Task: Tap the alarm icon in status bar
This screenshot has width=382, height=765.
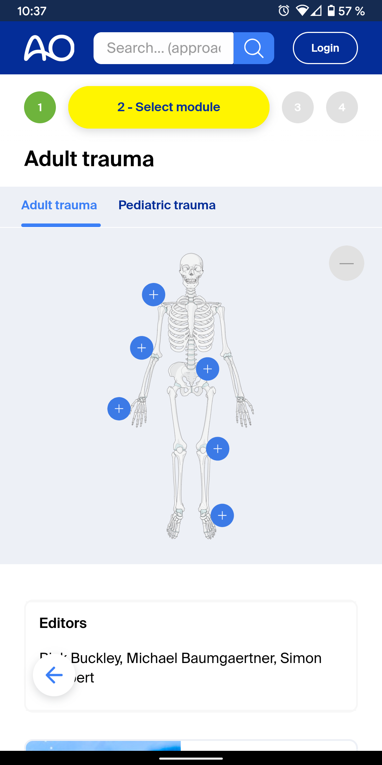Action: click(284, 11)
